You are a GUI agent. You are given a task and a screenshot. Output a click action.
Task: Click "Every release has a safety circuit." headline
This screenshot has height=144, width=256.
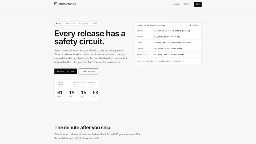[90, 37]
